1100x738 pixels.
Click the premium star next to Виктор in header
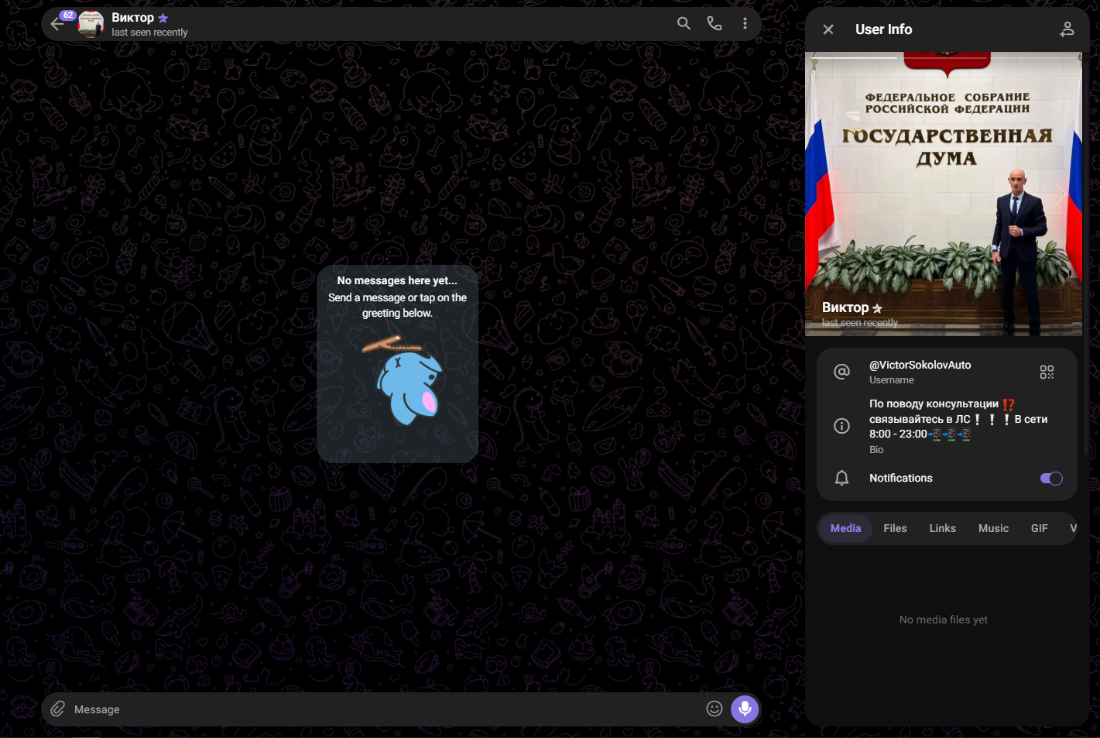163,18
